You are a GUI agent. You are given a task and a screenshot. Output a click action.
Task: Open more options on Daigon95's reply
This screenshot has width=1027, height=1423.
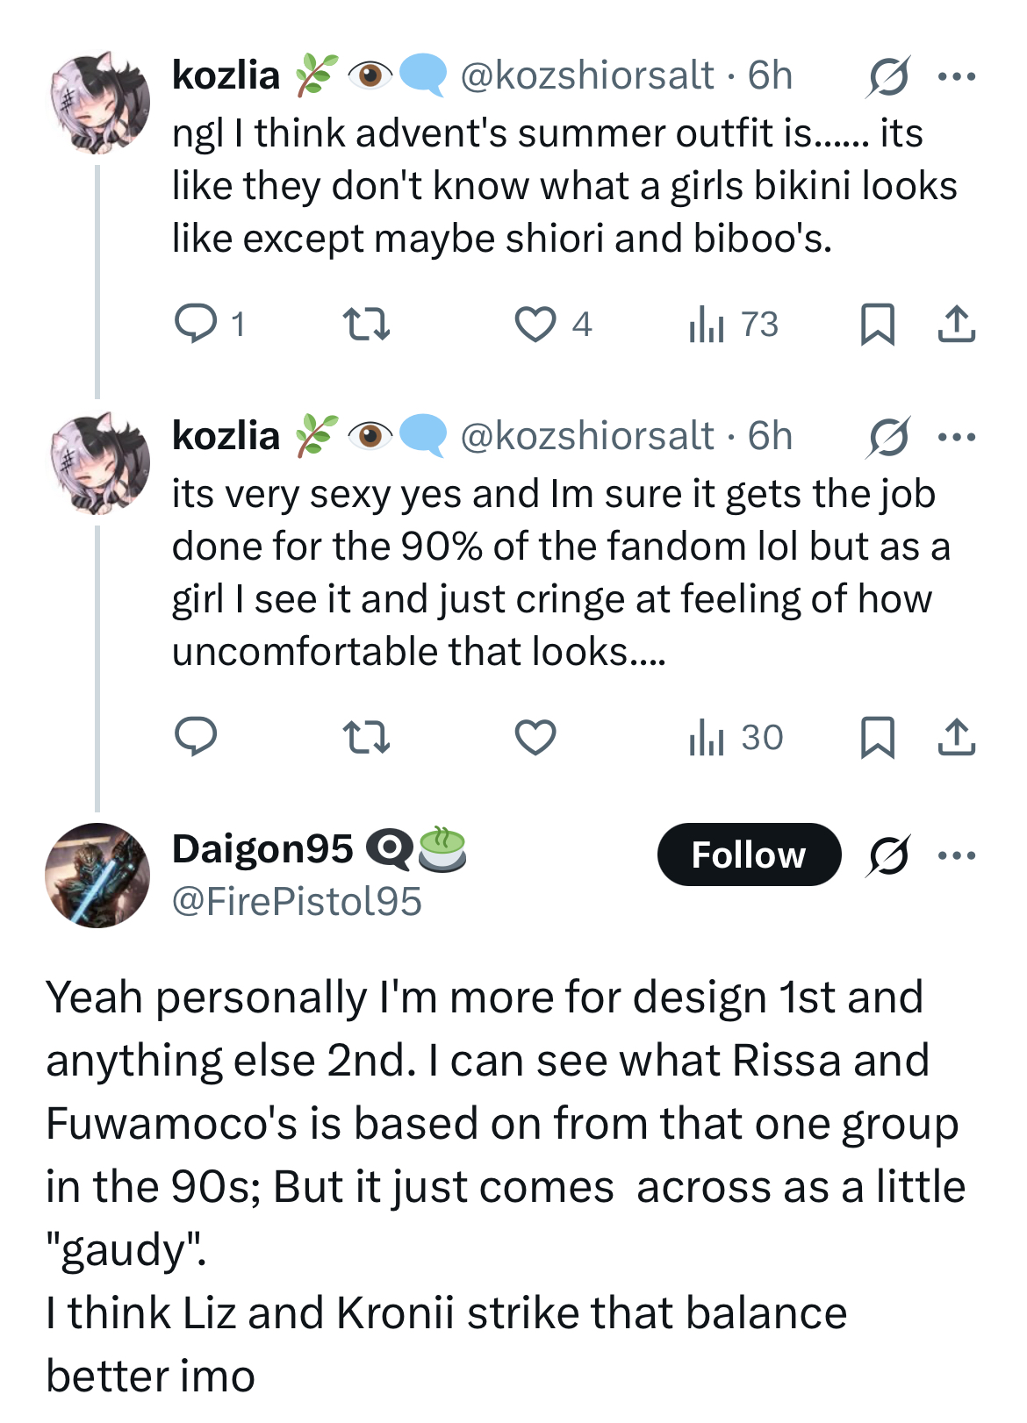pos(956,855)
